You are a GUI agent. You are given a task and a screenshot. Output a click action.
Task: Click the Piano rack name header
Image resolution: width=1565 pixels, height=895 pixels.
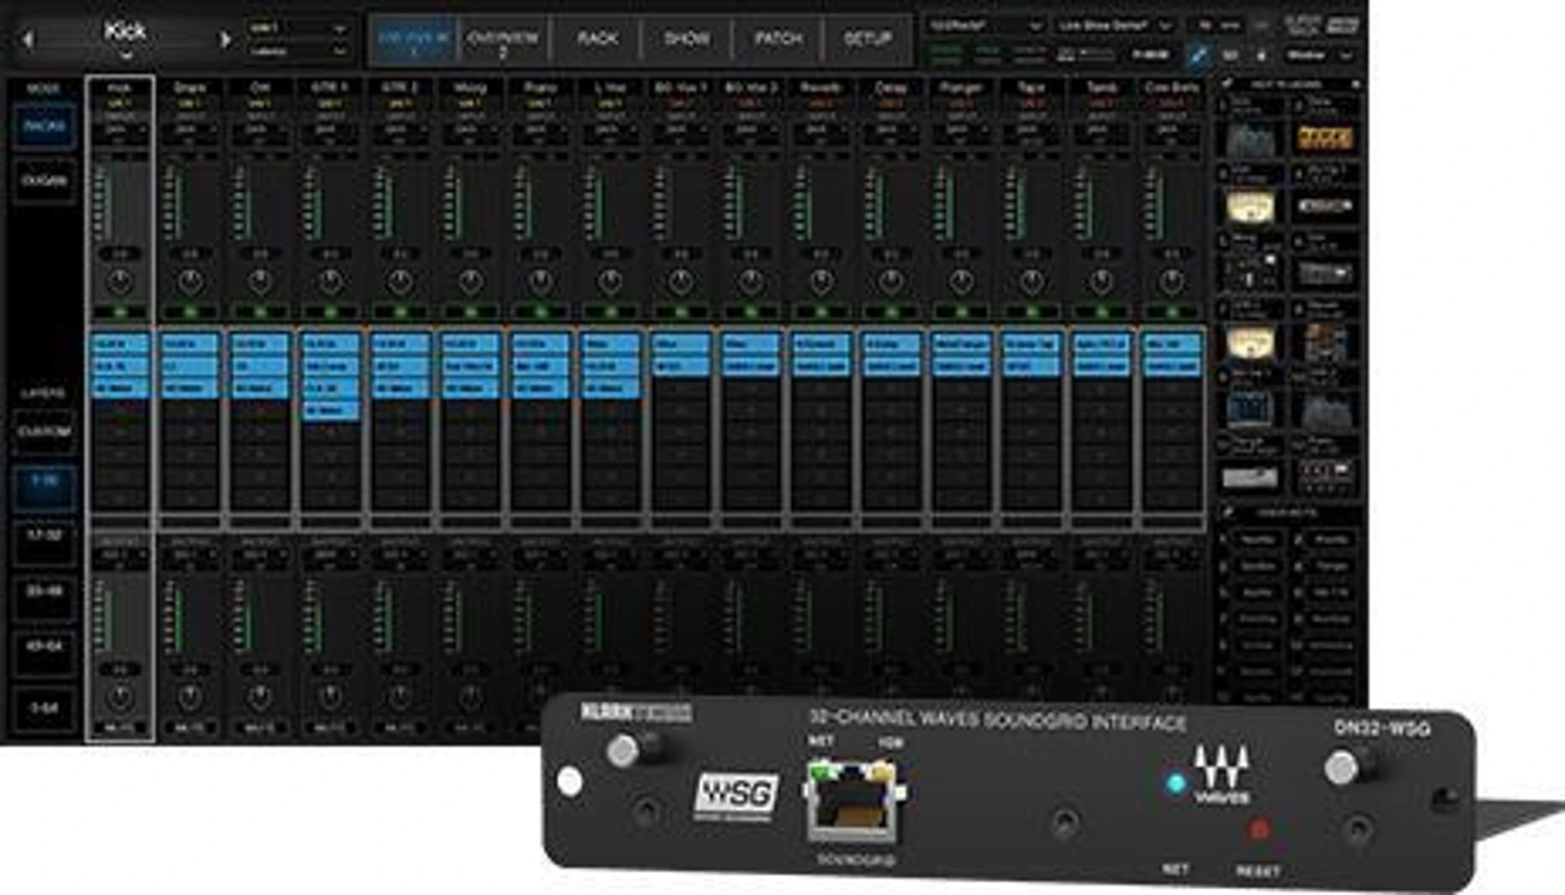[540, 88]
